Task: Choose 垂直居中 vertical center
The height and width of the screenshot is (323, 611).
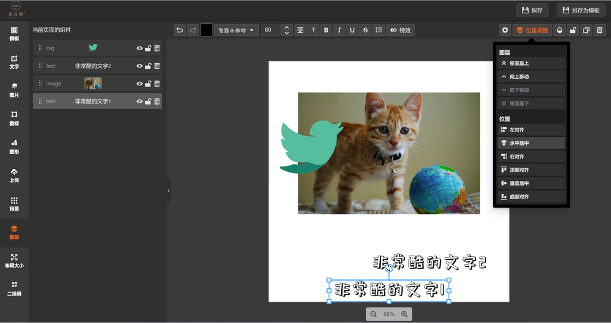Action: (531, 183)
